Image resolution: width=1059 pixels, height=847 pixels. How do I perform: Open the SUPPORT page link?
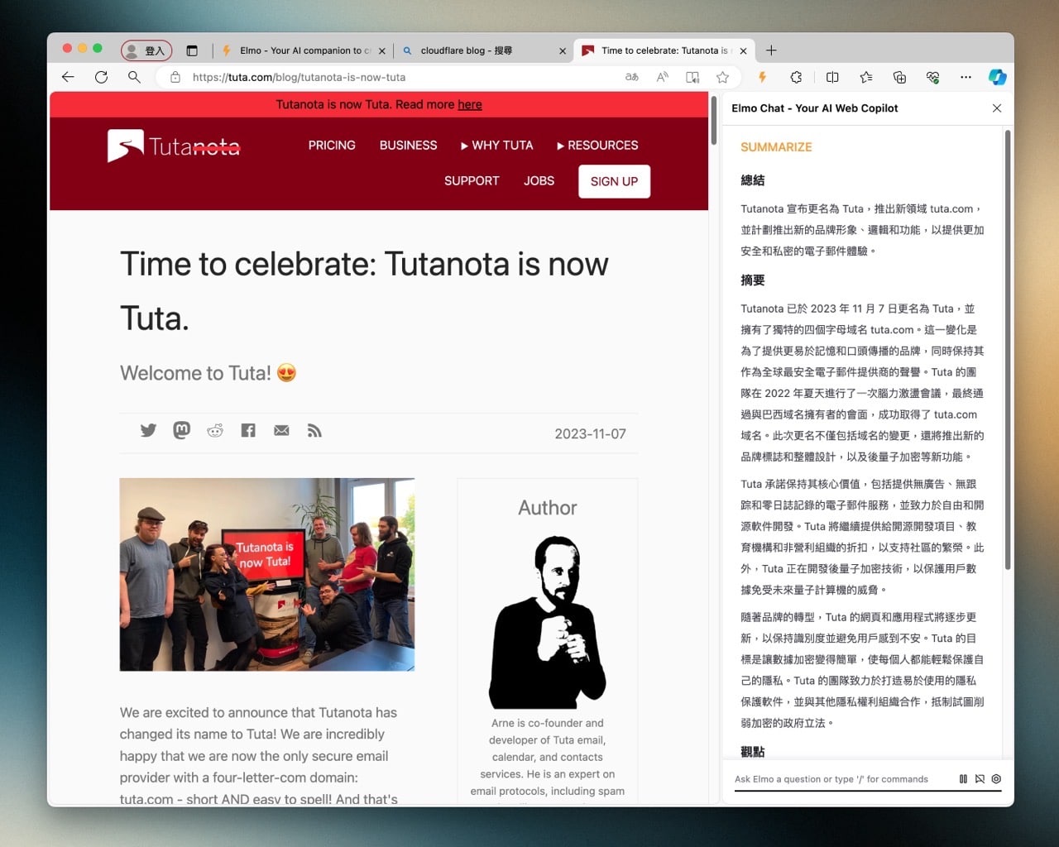[472, 180]
